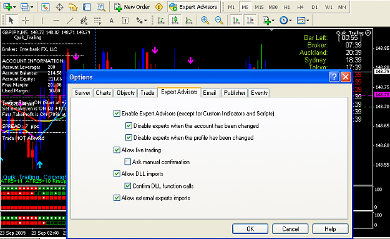Select the Cursor arrow tool

click(x=11, y=20)
